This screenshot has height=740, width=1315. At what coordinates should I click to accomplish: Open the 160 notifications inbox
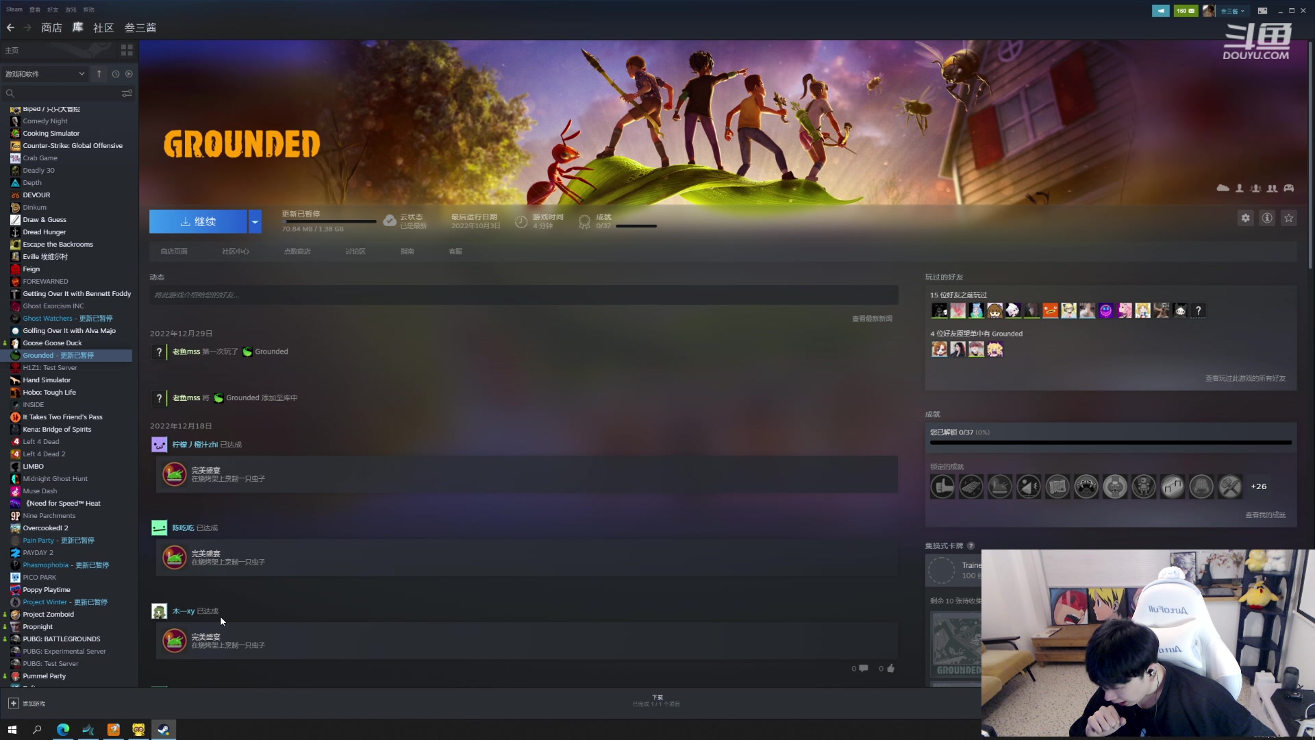coord(1185,10)
